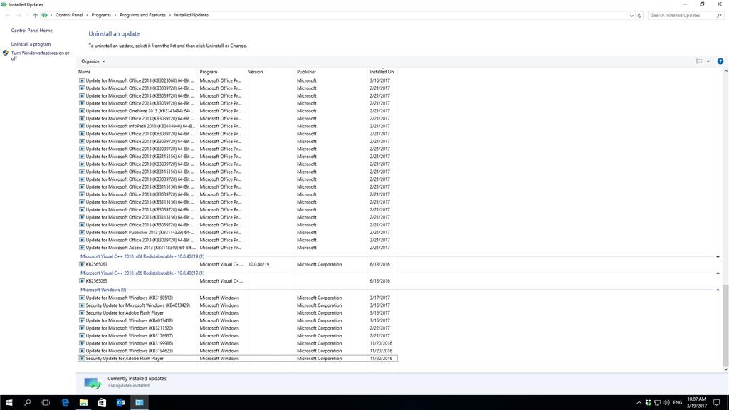The image size is (729, 410).
Task: Select the OneNote 2013 KB3141494 update
Action: 238,111
